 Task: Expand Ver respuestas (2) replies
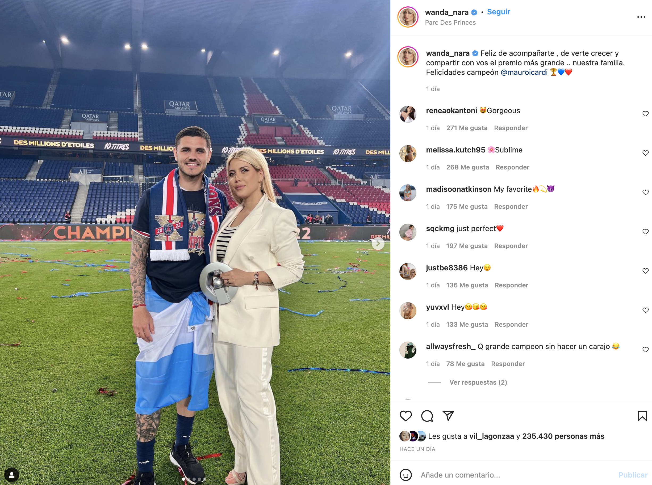[478, 382]
